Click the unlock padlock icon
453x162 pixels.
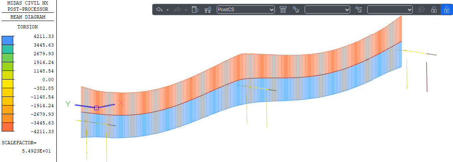click(434, 9)
